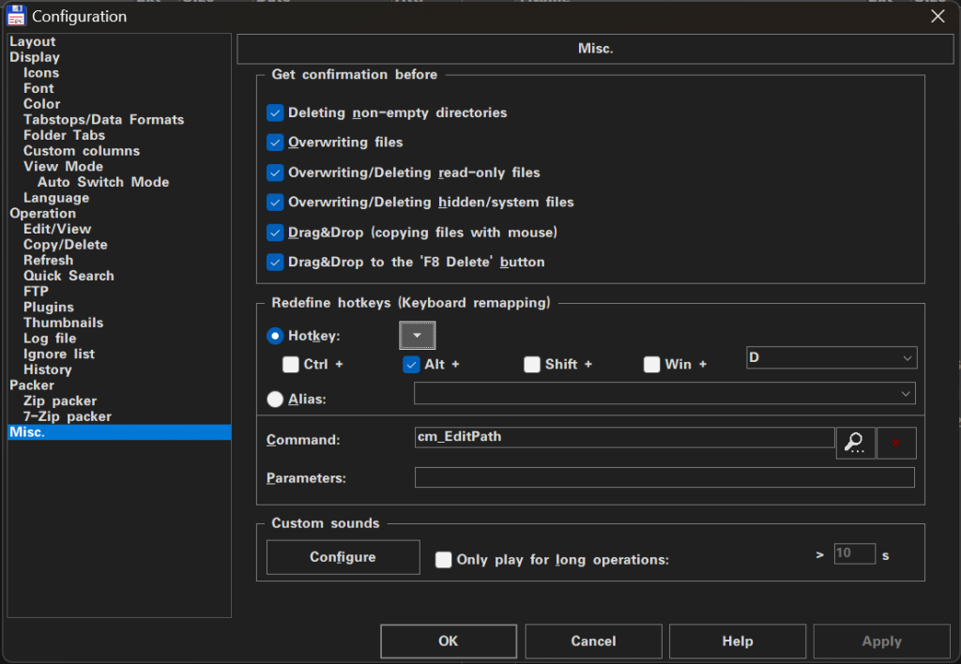Image resolution: width=961 pixels, height=664 pixels.
Task: Open the Font settings page
Action: (x=38, y=88)
